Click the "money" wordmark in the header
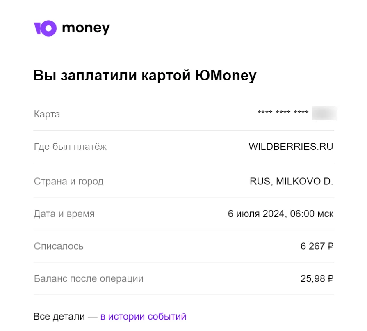This screenshot has width=367, height=331. click(86, 28)
